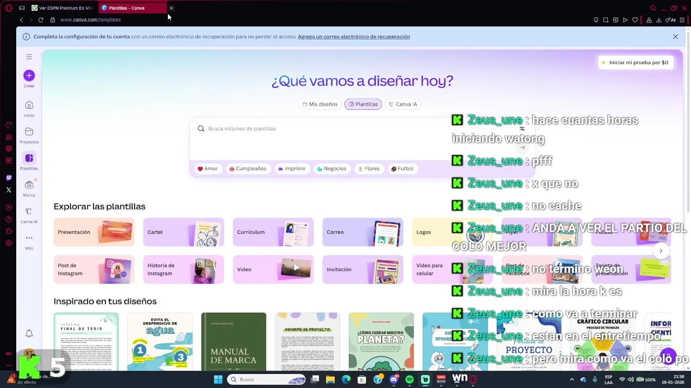This screenshot has height=388, width=691.
Task: Click Agrega un correo electrónico de recuperación
Action: tap(354, 37)
